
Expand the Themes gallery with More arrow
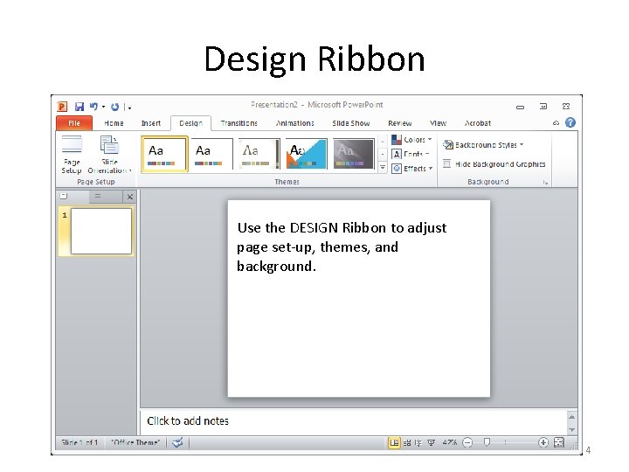[383, 168]
